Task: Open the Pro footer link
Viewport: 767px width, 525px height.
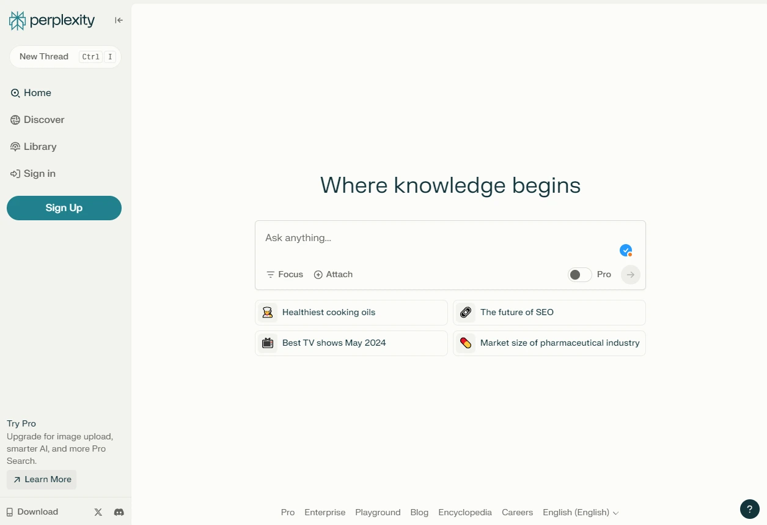Action: (288, 513)
